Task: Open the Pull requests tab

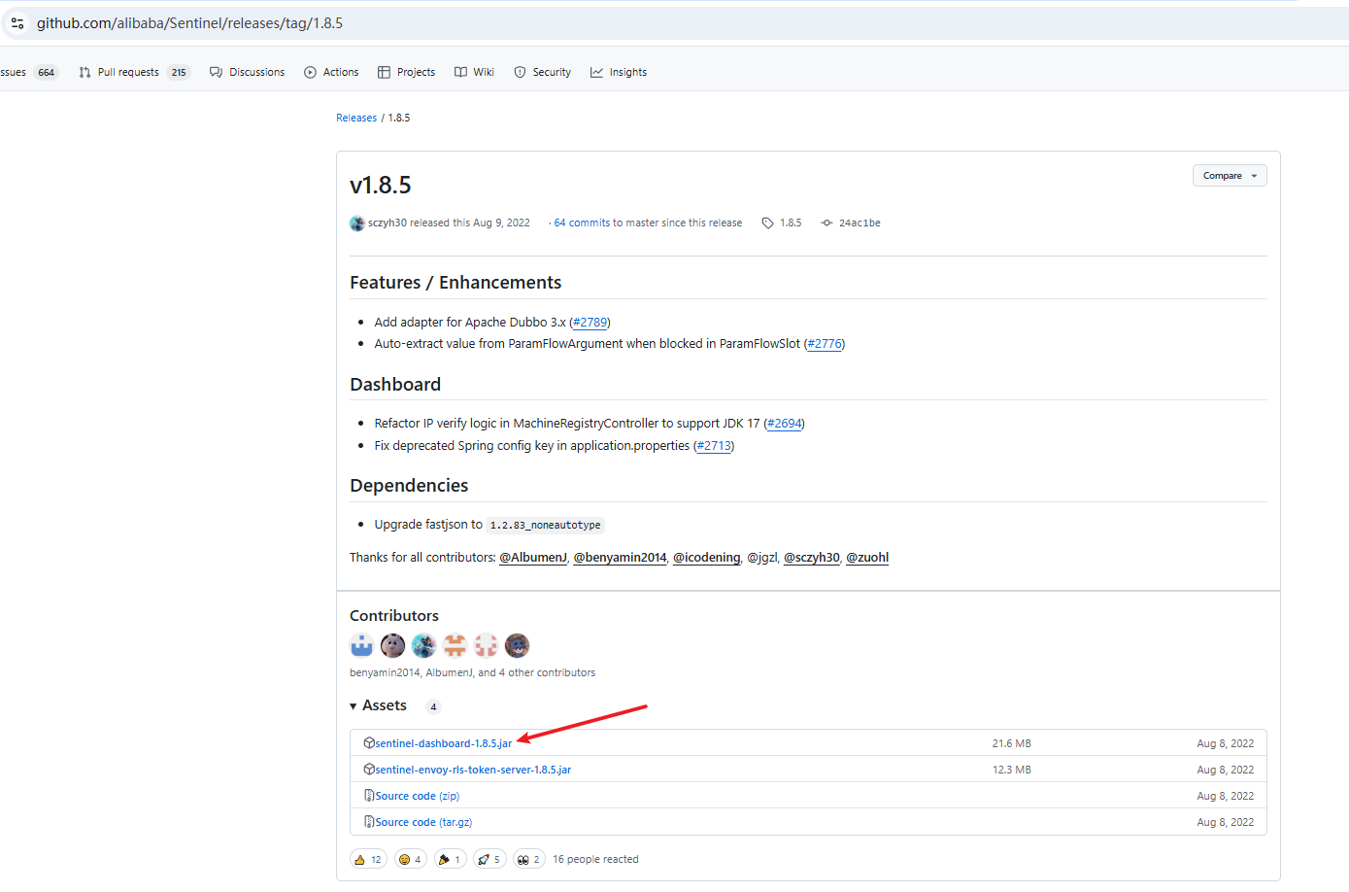Action: 134,72
